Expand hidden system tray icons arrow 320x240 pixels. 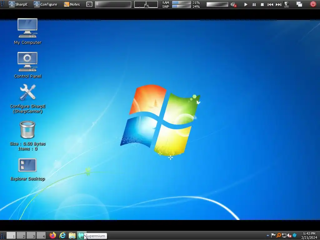[268, 236]
